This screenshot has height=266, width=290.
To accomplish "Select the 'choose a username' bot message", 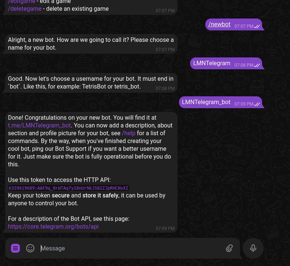I will [91, 83].
